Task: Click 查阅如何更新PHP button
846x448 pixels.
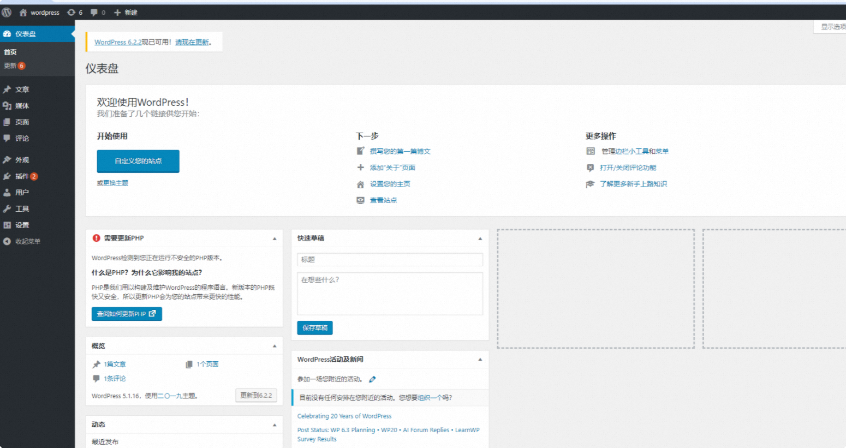Action: (127, 314)
